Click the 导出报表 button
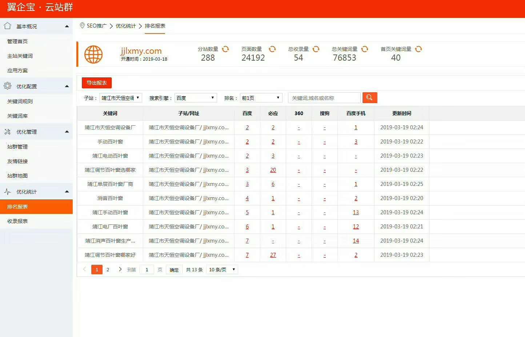 point(97,83)
